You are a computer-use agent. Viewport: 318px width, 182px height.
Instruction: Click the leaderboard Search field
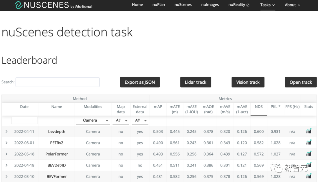tap(57, 82)
